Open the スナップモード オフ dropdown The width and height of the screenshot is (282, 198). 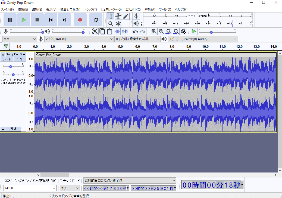pyautogui.click(x=70, y=188)
